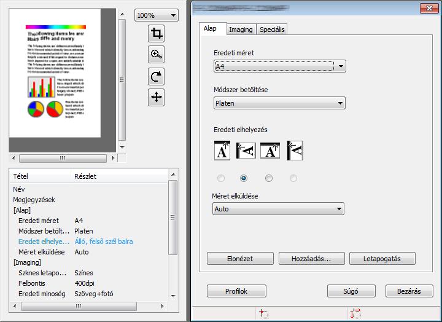442x322 pixels.
Task: Open the Eredeti méret A4 dropdown
Action: tap(280, 66)
